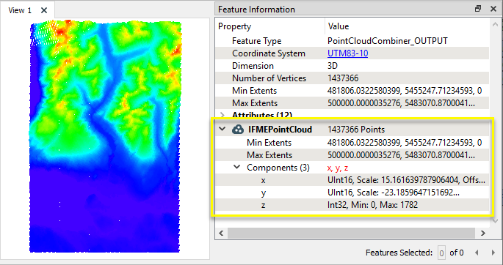Viewport: 503px width, 265px height.
Task: Click the IFMEPointCloud cloud icon
Action: click(238, 129)
